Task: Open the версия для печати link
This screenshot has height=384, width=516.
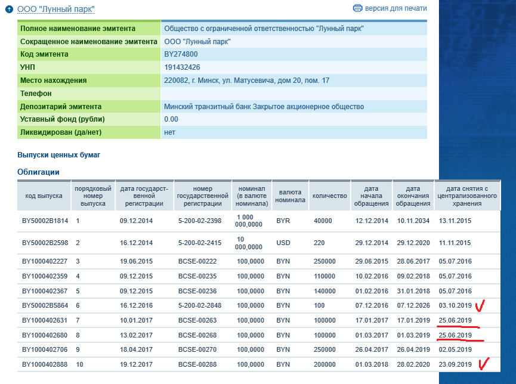Action: pyautogui.click(x=396, y=8)
